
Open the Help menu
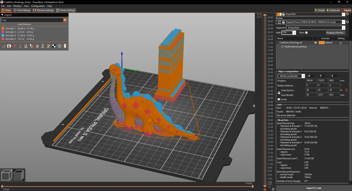[x=50, y=6]
